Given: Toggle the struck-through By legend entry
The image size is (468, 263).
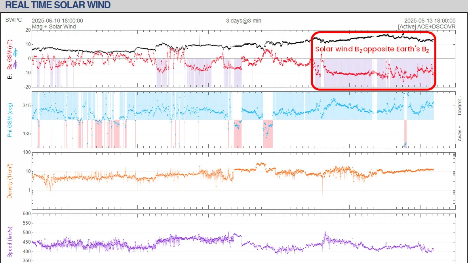Looking at the screenshot, I should (15, 53).
